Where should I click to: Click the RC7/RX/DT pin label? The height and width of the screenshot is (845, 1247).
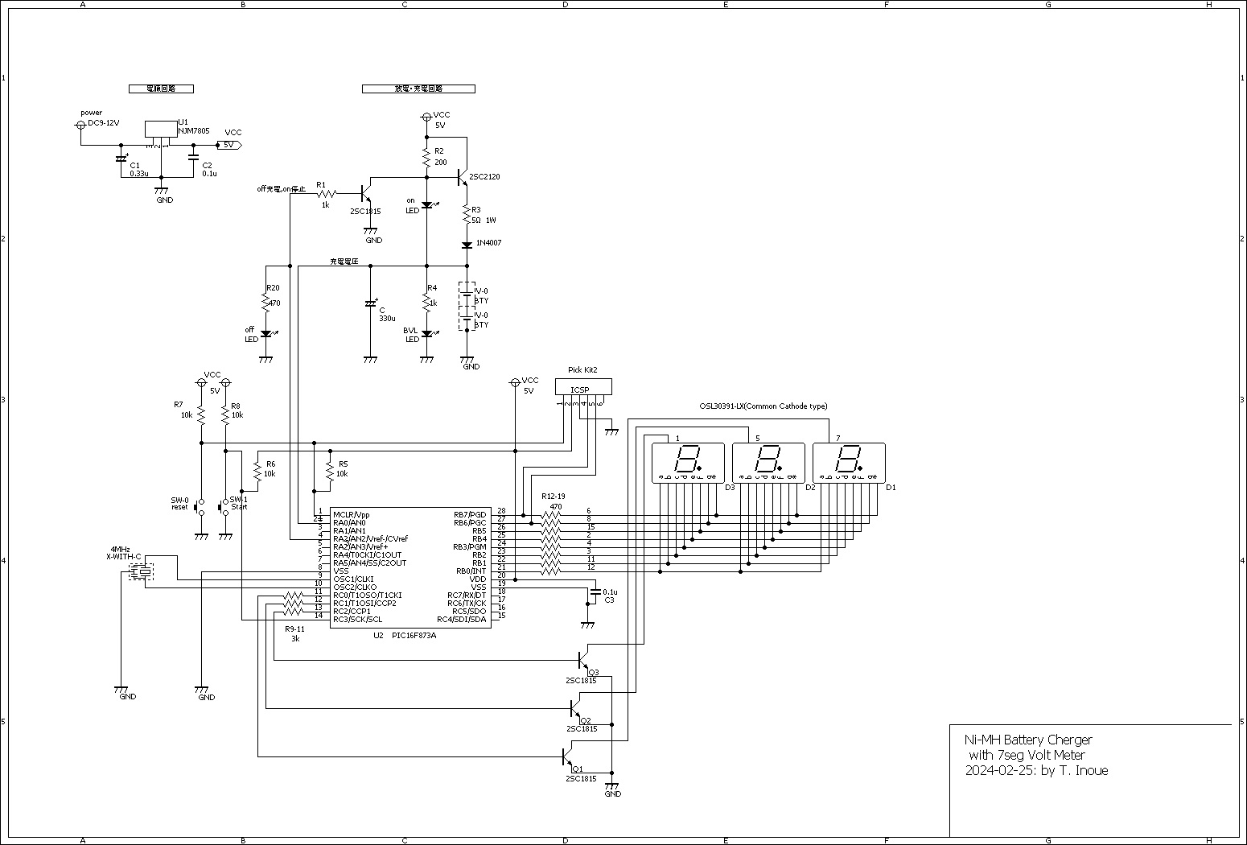coord(467,595)
